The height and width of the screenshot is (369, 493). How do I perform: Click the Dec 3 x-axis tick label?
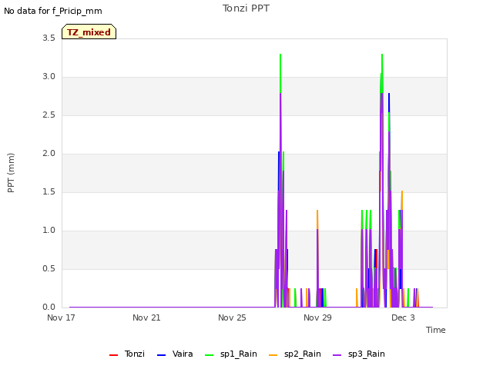403,317
